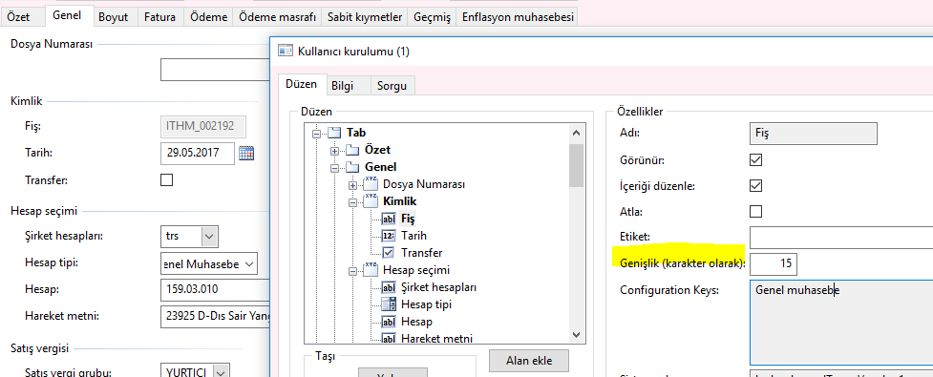933x377 pixels.
Task: Select the Hareket metni row in tree
Action: pos(436,339)
